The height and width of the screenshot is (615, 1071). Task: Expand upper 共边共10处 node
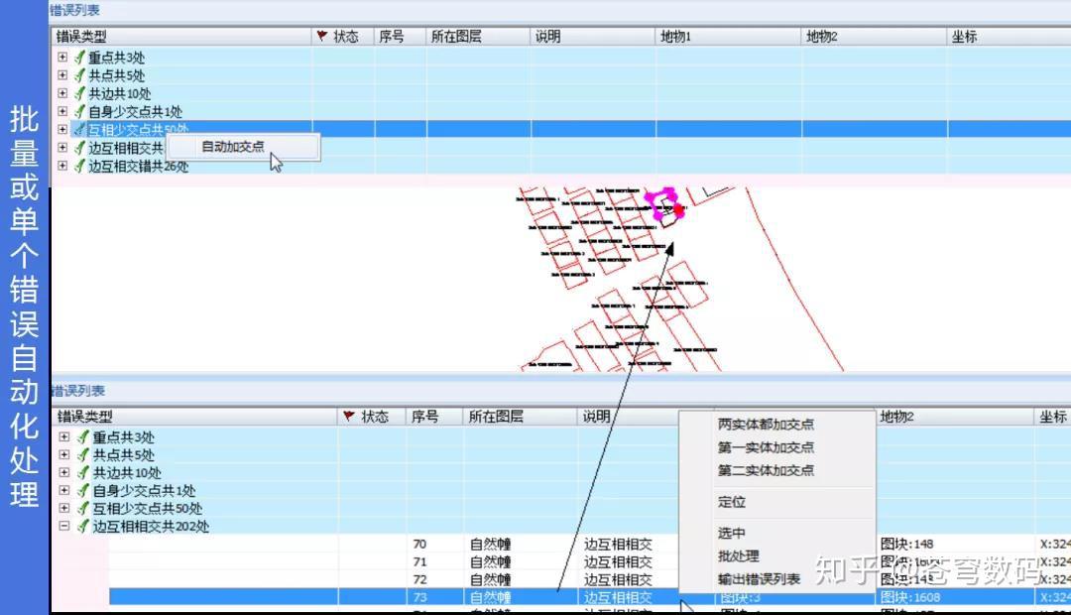(62, 93)
